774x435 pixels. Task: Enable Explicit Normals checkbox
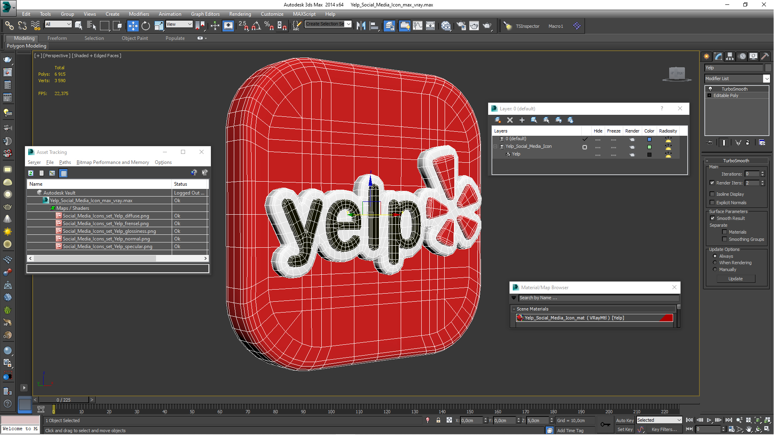tap(712, 203)
